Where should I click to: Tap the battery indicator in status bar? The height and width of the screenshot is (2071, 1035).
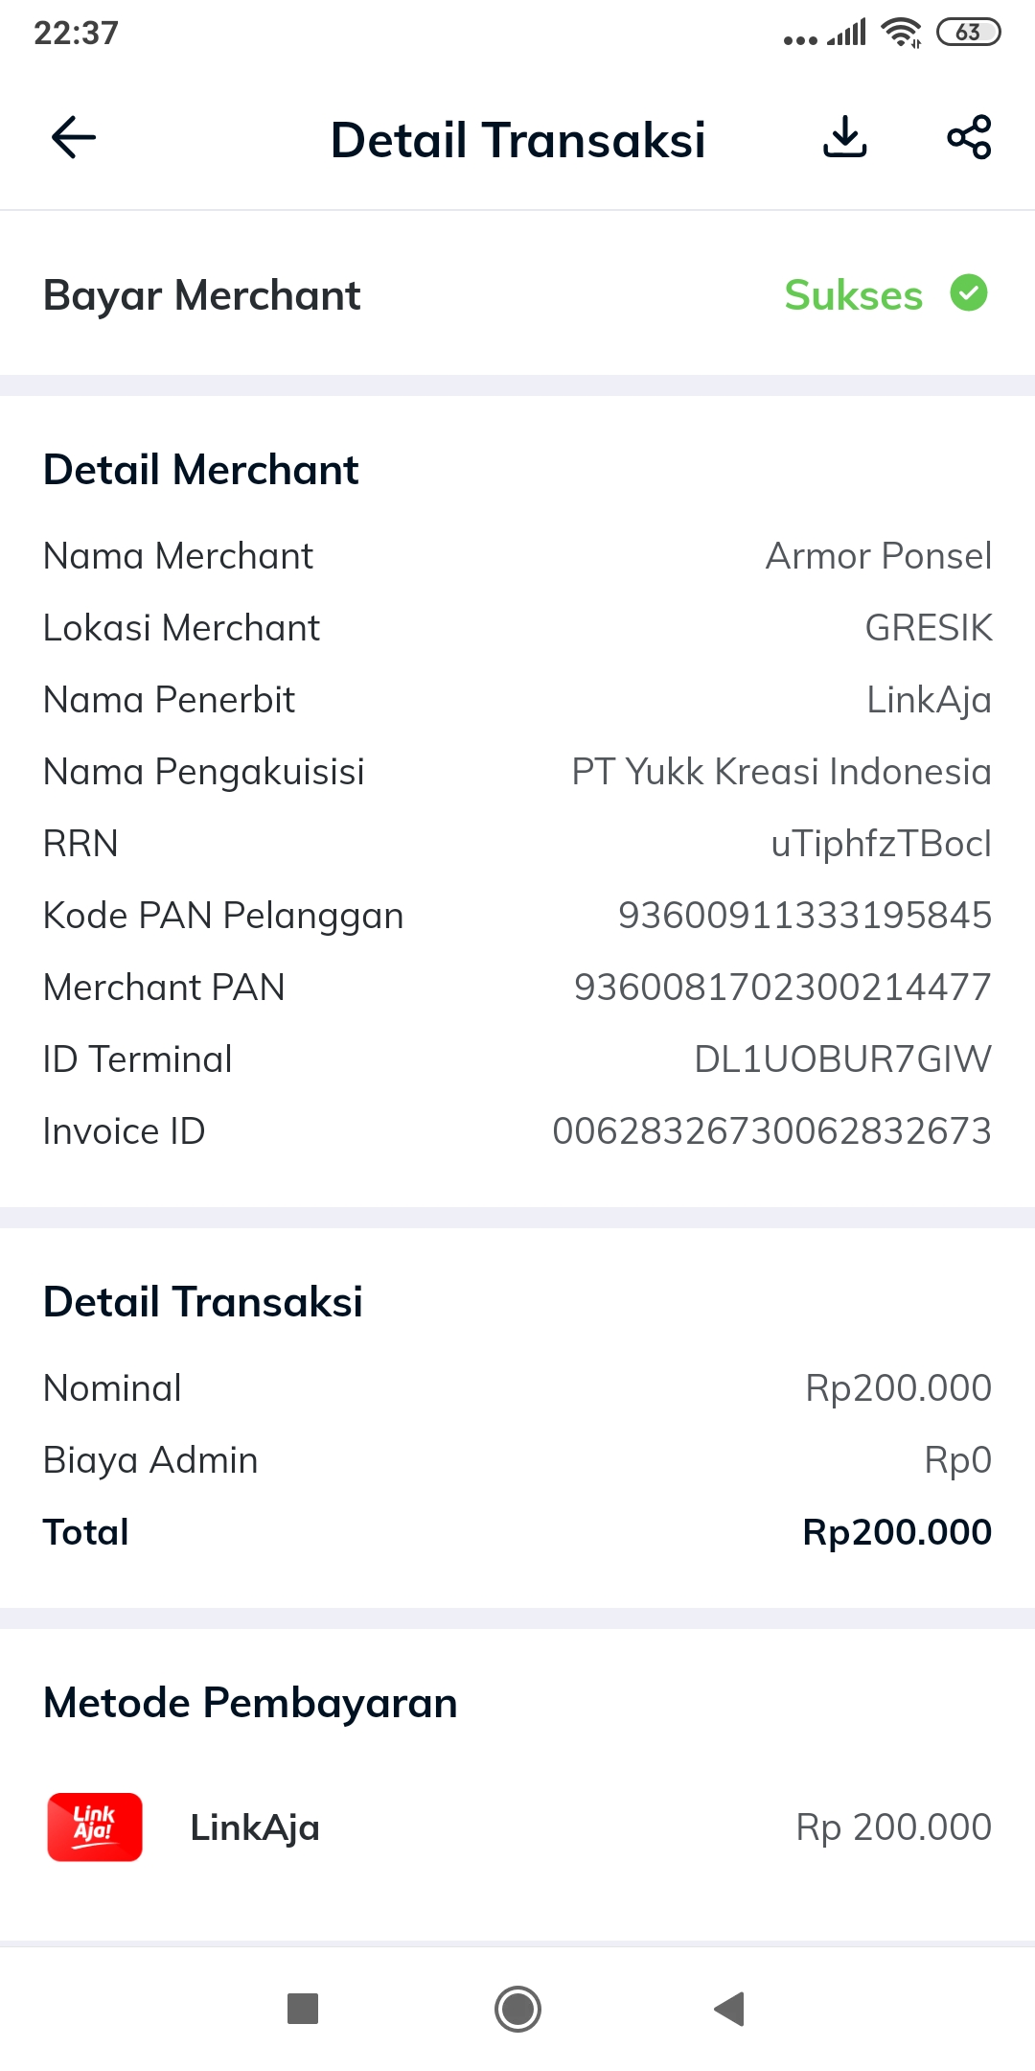coord(968,33)
